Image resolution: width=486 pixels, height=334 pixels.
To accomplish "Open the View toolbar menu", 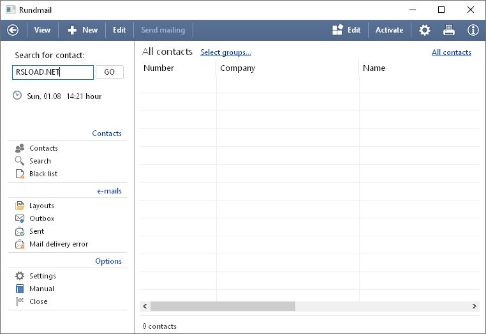I will [42, 30].
